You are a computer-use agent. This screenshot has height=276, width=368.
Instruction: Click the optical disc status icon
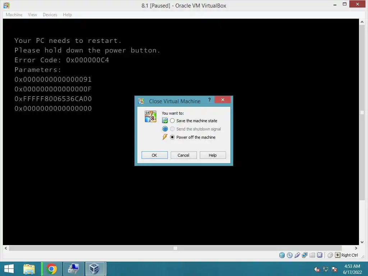(290, 255)
